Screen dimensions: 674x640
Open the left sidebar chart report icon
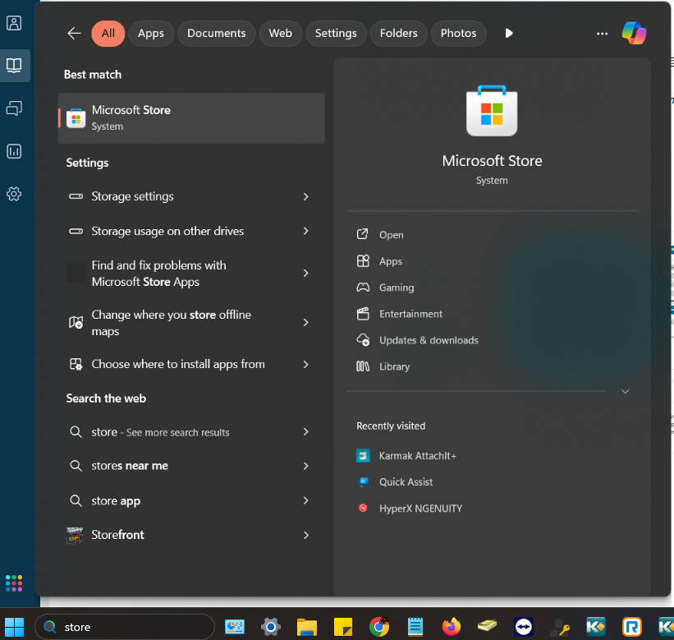[14, 151]
